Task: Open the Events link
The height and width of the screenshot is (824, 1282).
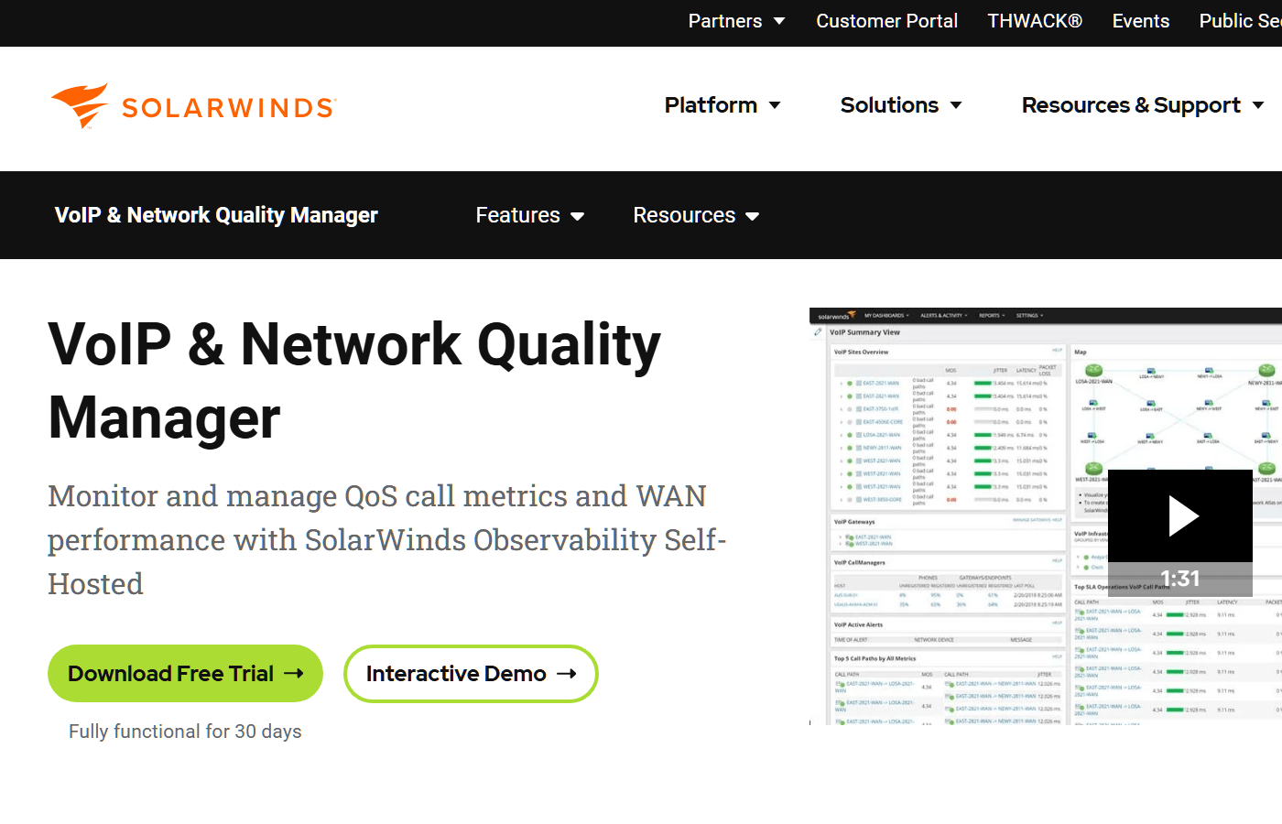Action: (1140, 21)
